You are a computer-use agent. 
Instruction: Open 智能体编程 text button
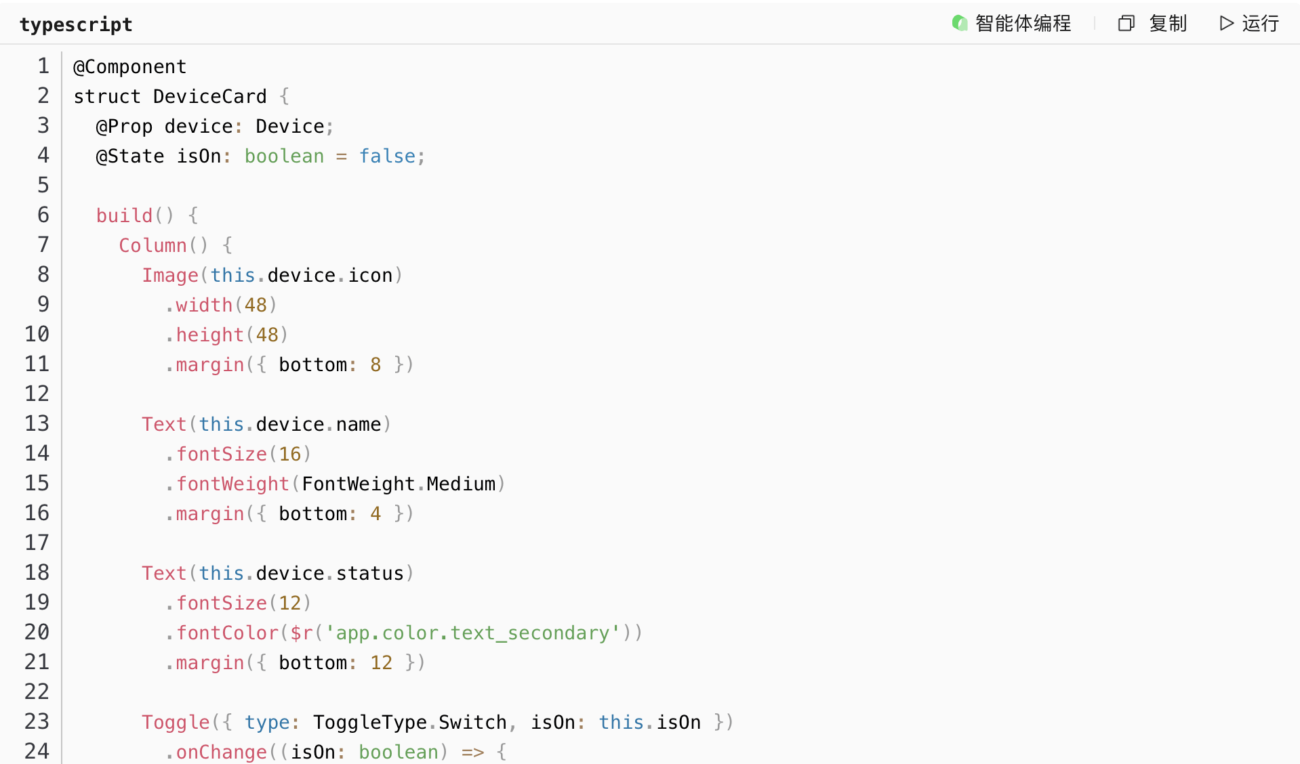pos(1023,24)
